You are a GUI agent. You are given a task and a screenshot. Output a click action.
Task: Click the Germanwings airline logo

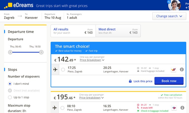174,70
